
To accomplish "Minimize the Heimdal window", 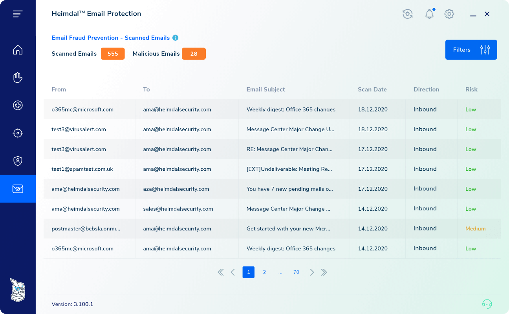I will pos(473,16).
